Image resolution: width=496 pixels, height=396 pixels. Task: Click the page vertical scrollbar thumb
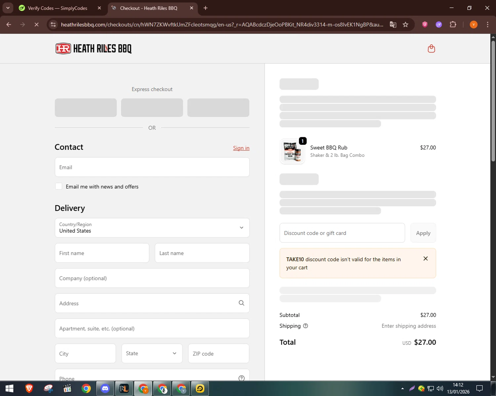click(x=493, y=101)
